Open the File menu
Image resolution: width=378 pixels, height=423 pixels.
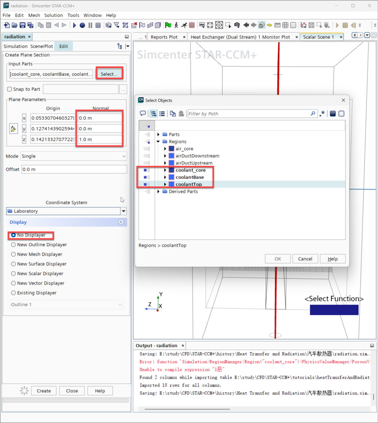pos(7,15)
